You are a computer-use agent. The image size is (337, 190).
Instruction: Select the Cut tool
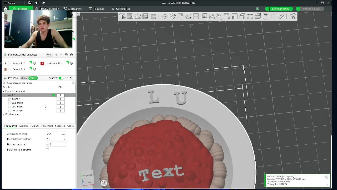196,17
